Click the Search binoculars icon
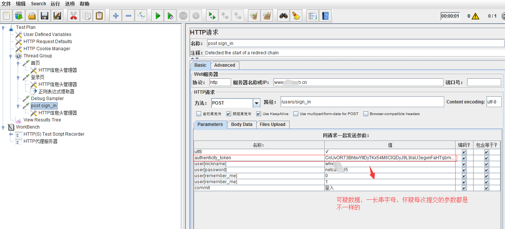The width and height of the screenshot is (505, 229). coord(284,16)
